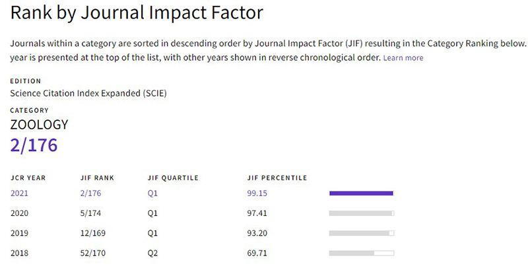Click the purple 2021 percentile bar
Screen dimensions: 528x274
point(361,193)
